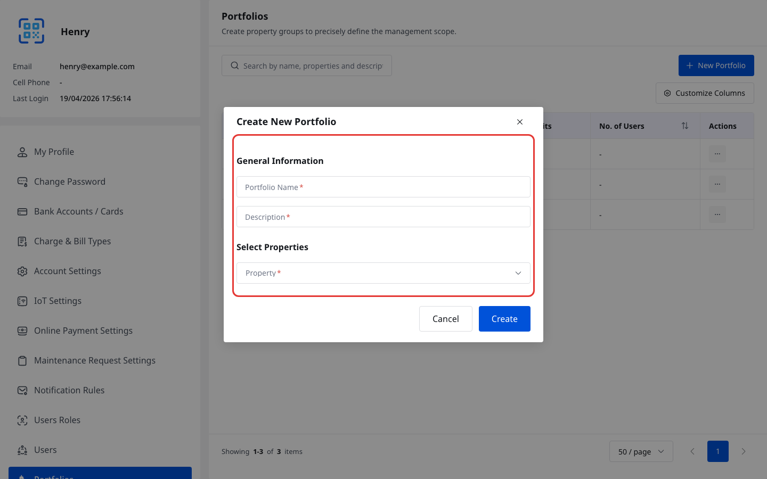The height and width of the screenshot is (479, 767).
Task: Click the Account Settings gear icon
Action: tap(22, 271)
